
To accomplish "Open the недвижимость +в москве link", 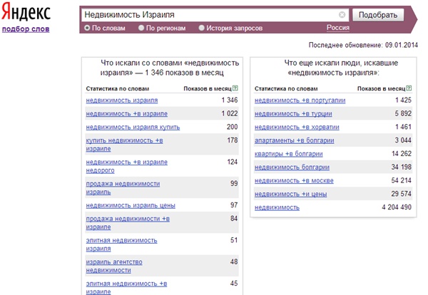I will pyautogui.click(x=294, y=180).
